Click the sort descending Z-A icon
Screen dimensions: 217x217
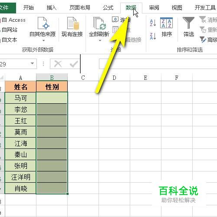tap(153, 36)
